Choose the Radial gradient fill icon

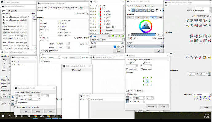[x=141, y=10]
